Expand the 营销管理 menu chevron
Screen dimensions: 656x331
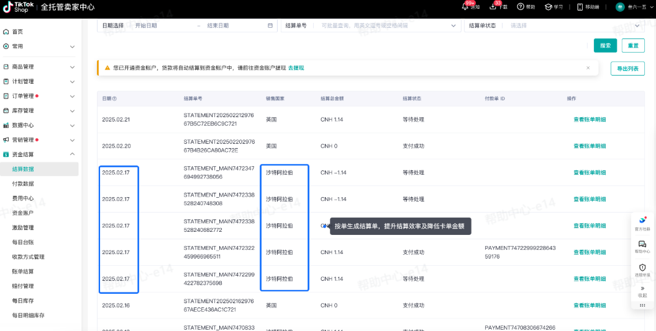pos(72,140)
